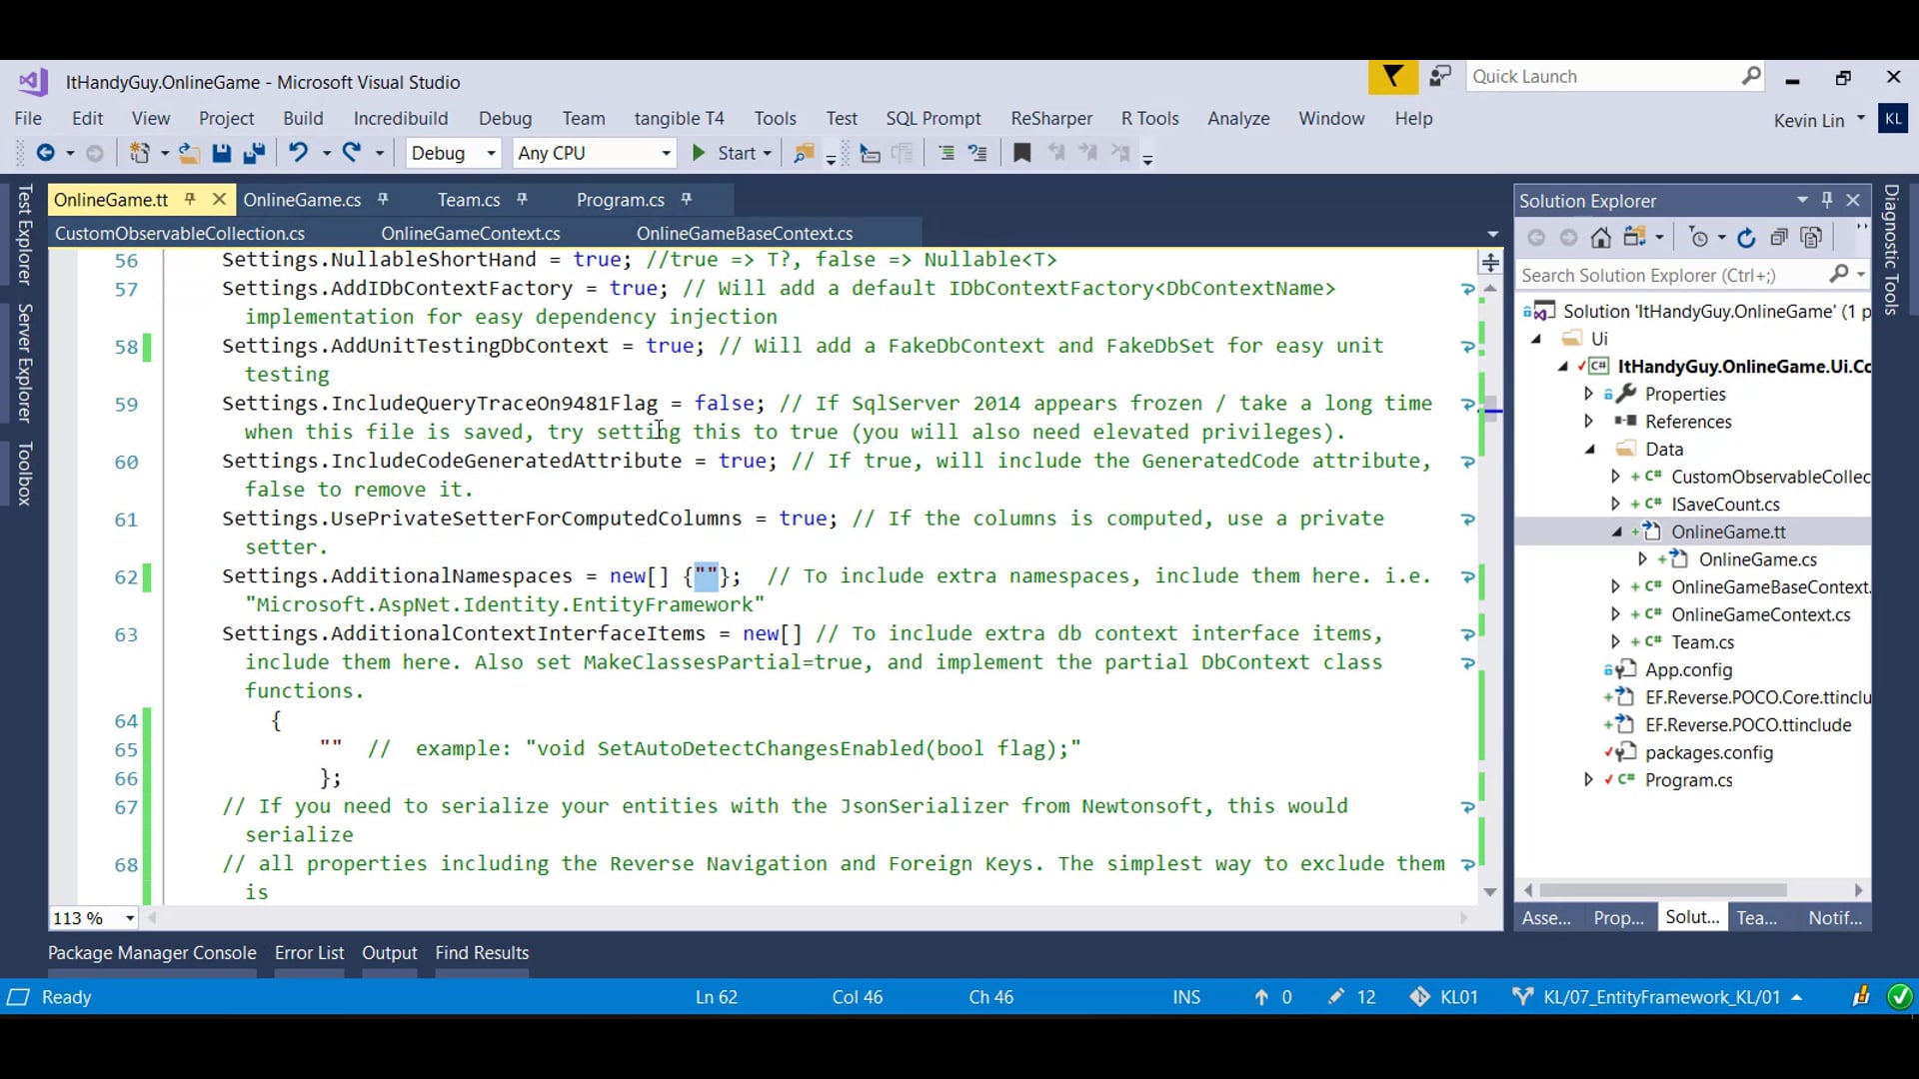
Task: Unpin the Team.cs tab
Action: [523, 199]
